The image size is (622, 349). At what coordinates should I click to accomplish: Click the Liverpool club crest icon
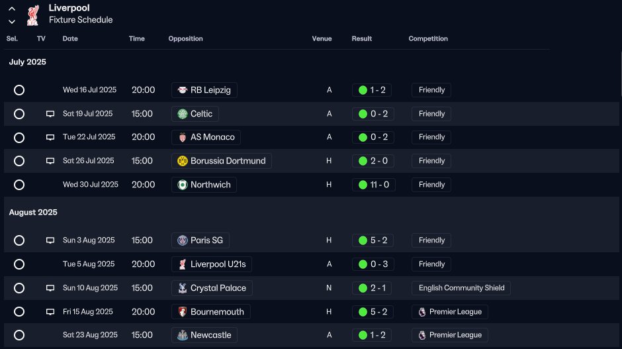33,15
